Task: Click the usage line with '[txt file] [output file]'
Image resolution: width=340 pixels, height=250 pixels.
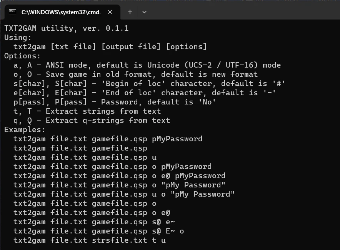Action: pos(110,47)
